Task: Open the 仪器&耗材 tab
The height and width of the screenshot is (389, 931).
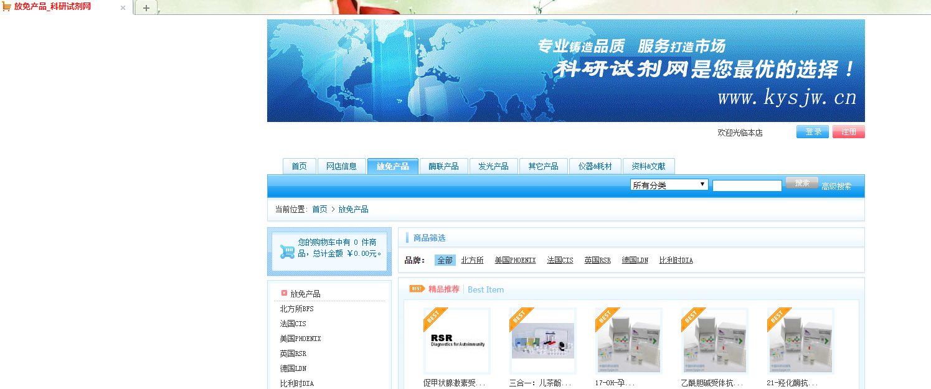Action: [595, 166]
